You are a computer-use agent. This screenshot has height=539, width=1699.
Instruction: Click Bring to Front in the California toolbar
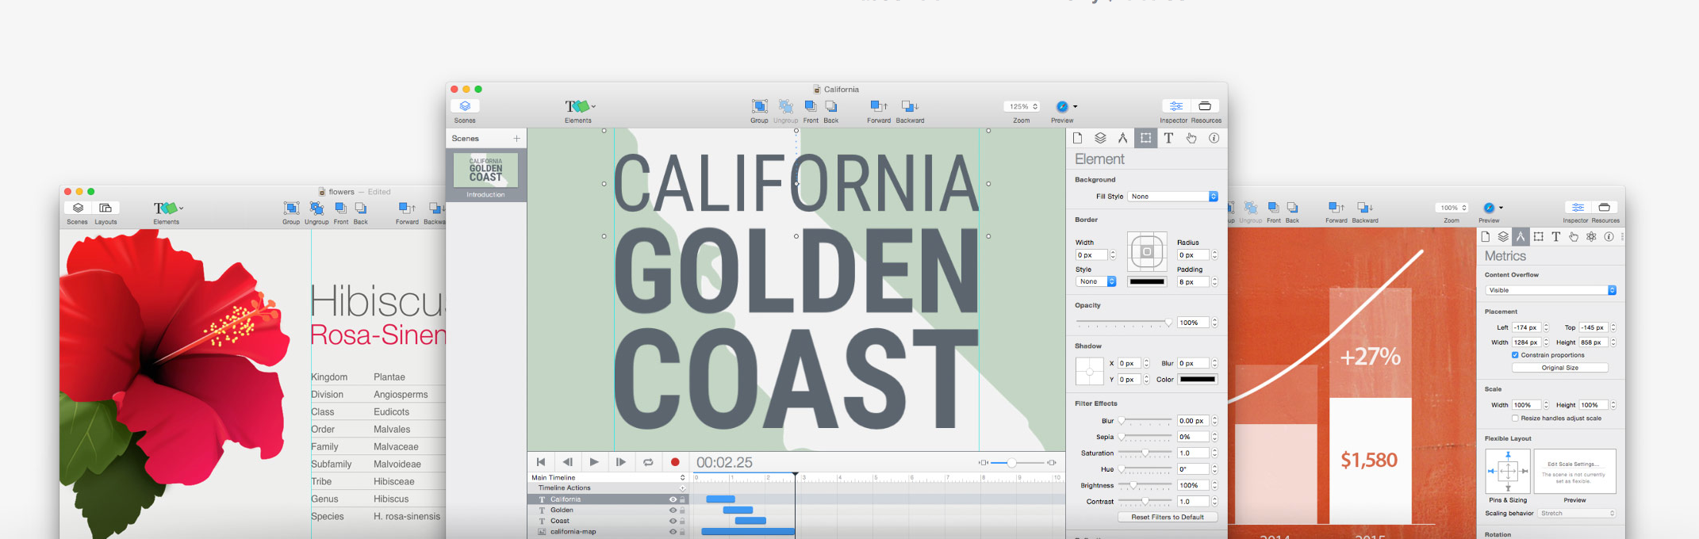coord(810,106)
